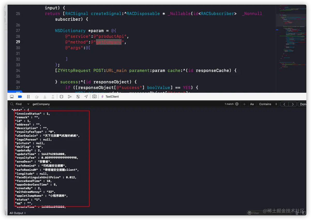
Task: Click "forceSendTime" : 10 line
Action: (x=33, y=181)
